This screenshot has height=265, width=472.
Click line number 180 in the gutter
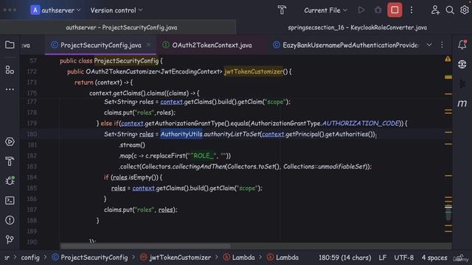click(x=32, y=134)
